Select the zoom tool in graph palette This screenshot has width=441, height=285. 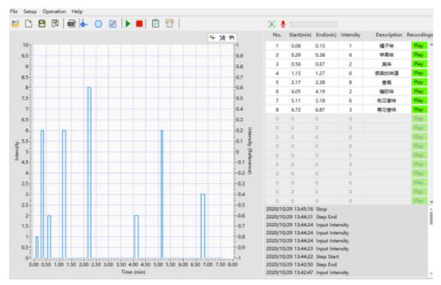coord(222,38)
